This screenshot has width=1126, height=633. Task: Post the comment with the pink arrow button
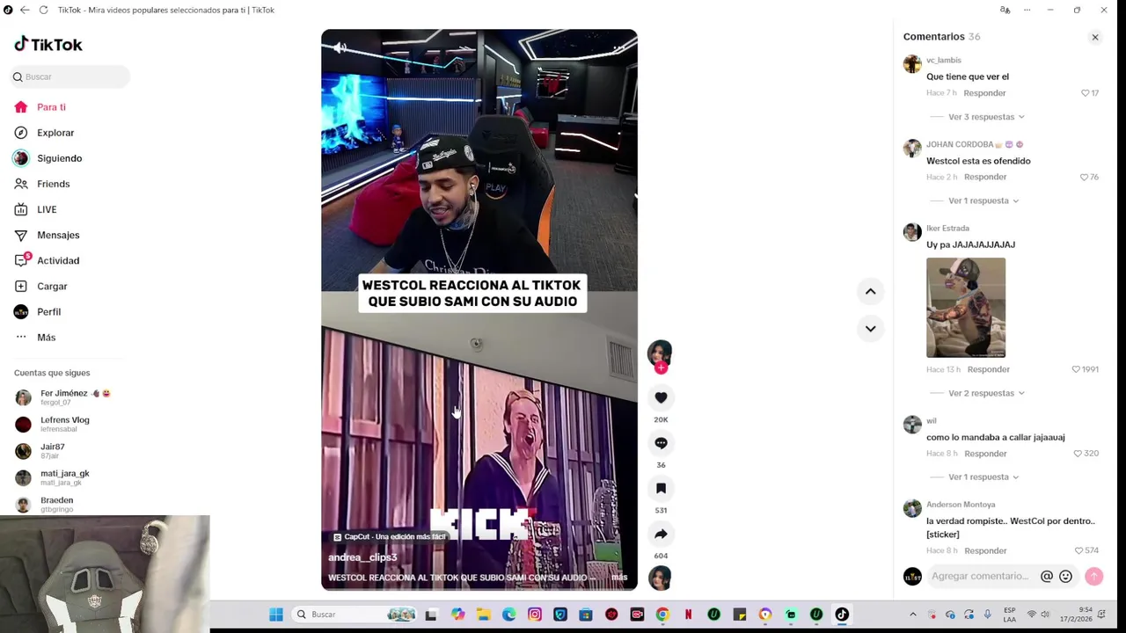coord(1093,576)
